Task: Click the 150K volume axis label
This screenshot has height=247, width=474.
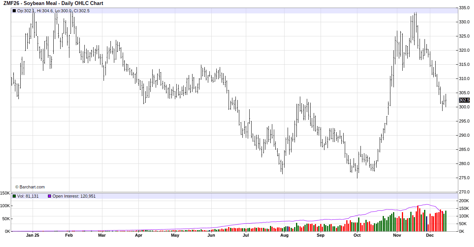Action: pos(5,193)
